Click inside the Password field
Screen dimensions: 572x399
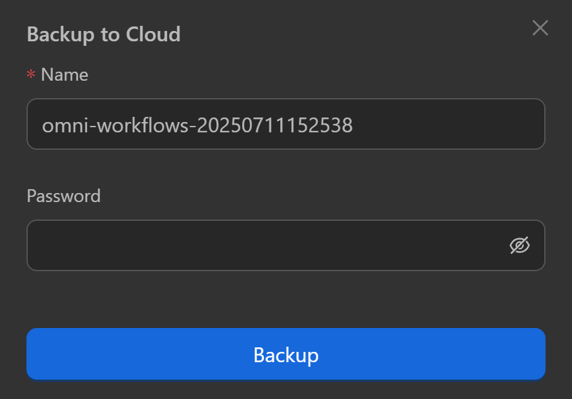click(258, 245)
